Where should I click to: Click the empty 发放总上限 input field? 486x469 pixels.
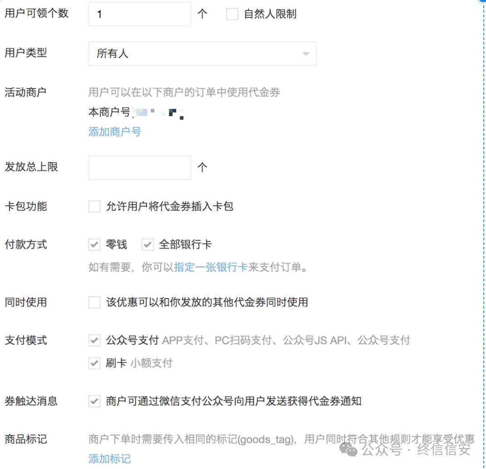(x=139, y=167)
